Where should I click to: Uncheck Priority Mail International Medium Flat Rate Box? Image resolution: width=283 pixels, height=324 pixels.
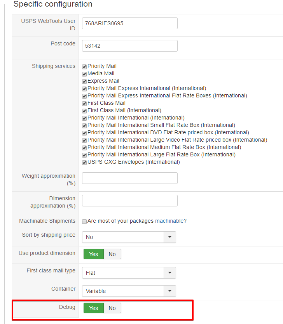(84, 148)
